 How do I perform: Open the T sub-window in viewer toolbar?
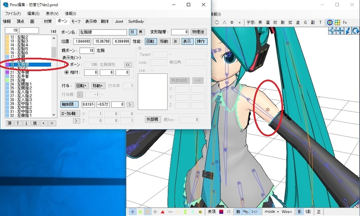(x=320, y=22)
